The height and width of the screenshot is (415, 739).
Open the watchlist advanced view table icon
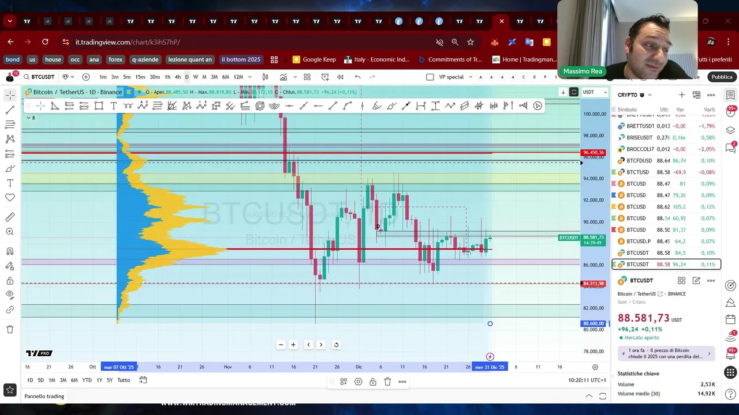696,95
